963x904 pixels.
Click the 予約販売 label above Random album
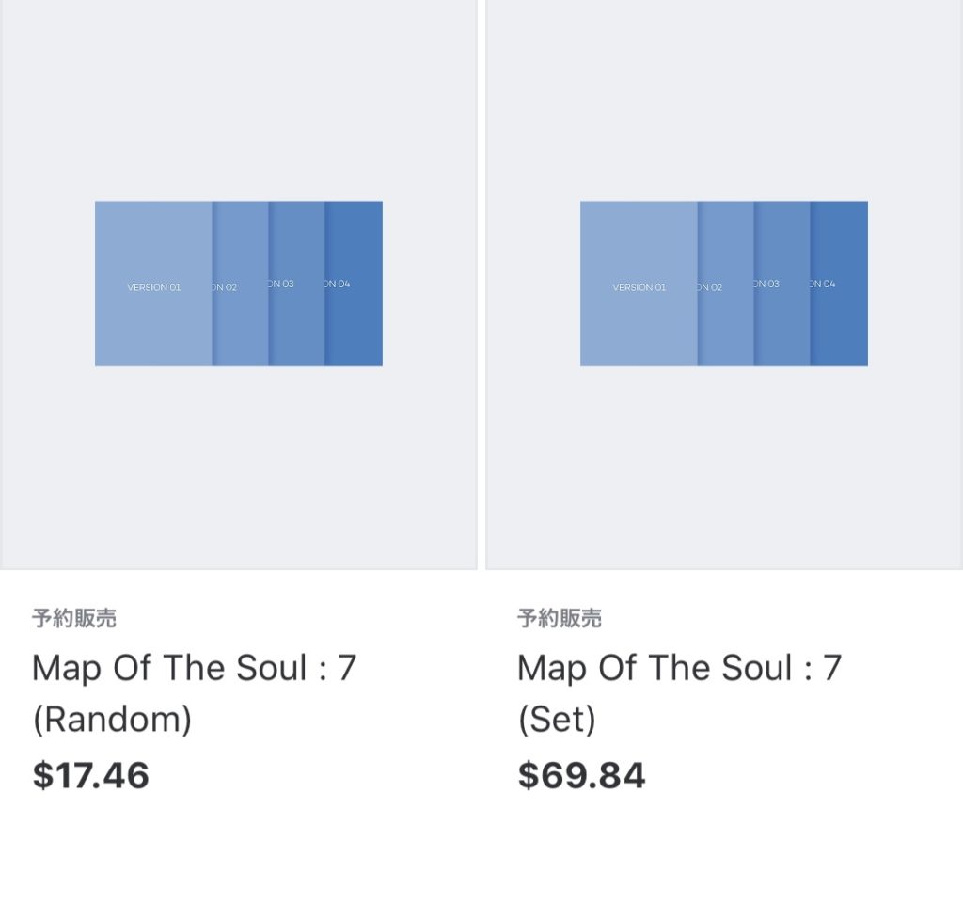point(74,618)
